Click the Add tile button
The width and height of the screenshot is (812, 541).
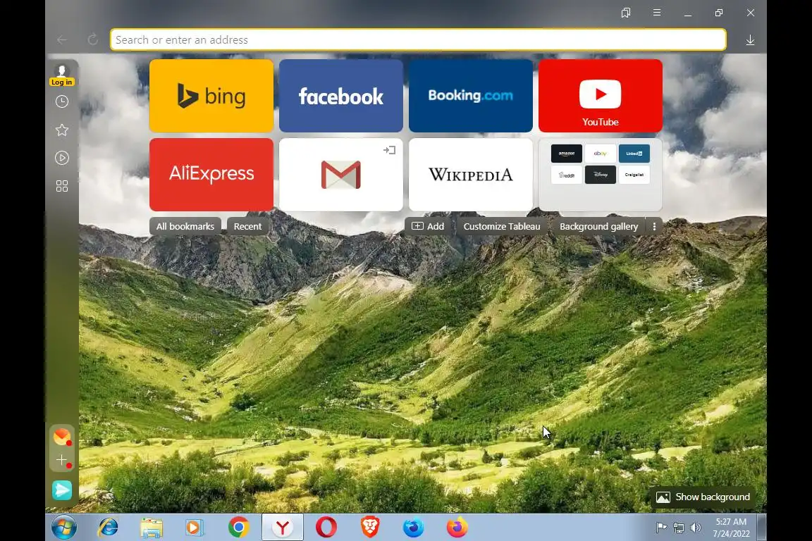[428, 226]
